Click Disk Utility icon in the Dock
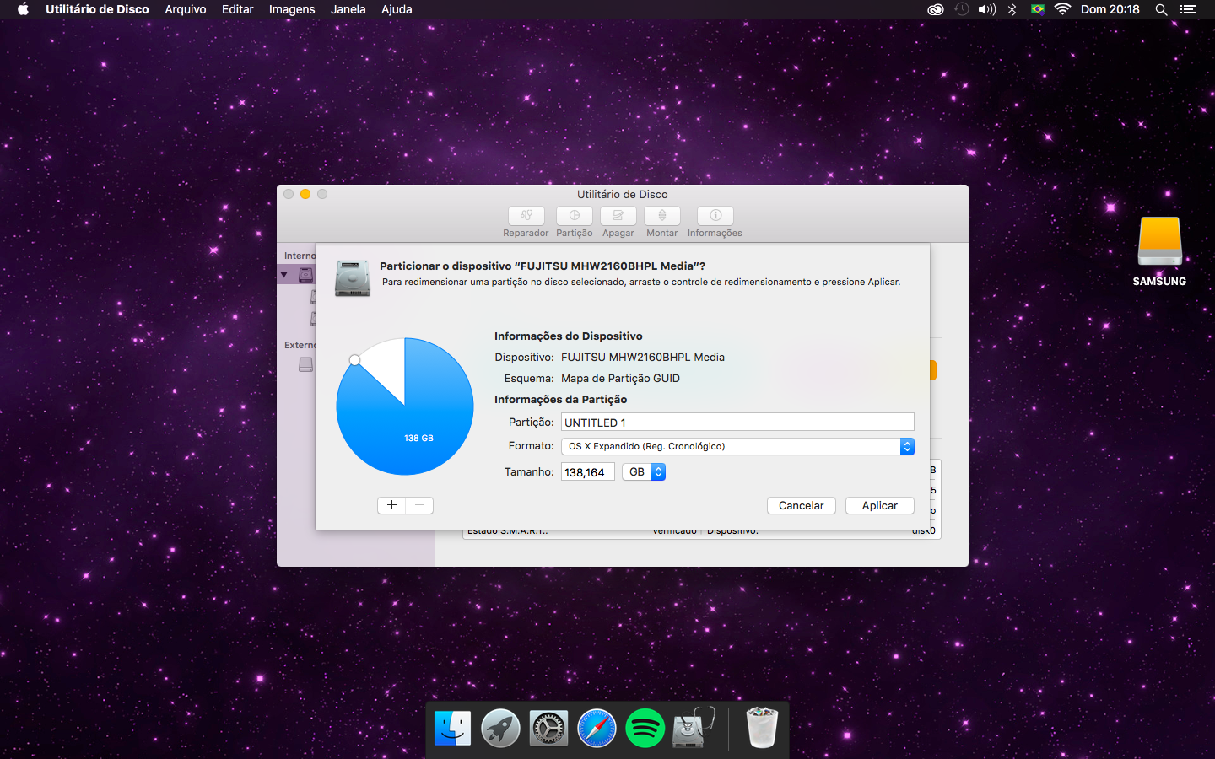Image resolution: width=1215 pixels, height=759 pixels. click(693, 727)
